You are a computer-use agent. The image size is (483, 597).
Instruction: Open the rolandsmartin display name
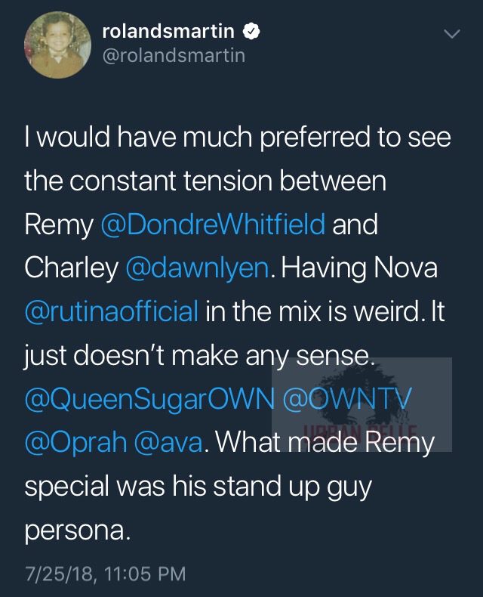click(168, 31)
